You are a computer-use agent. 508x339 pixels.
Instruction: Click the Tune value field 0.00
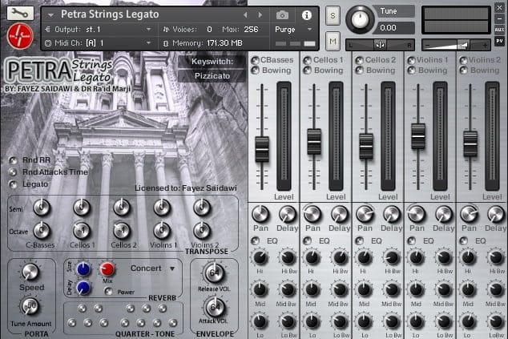(x=393, y=28)
